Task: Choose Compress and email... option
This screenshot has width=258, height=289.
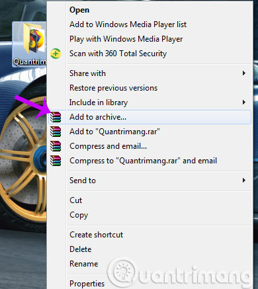Action: 150,146
